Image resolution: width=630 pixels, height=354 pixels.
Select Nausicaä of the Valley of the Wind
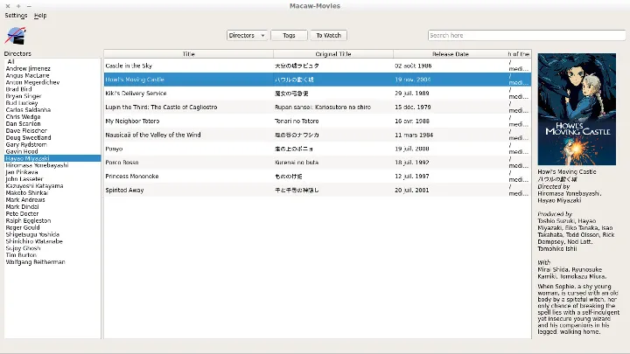click(318, 135)
